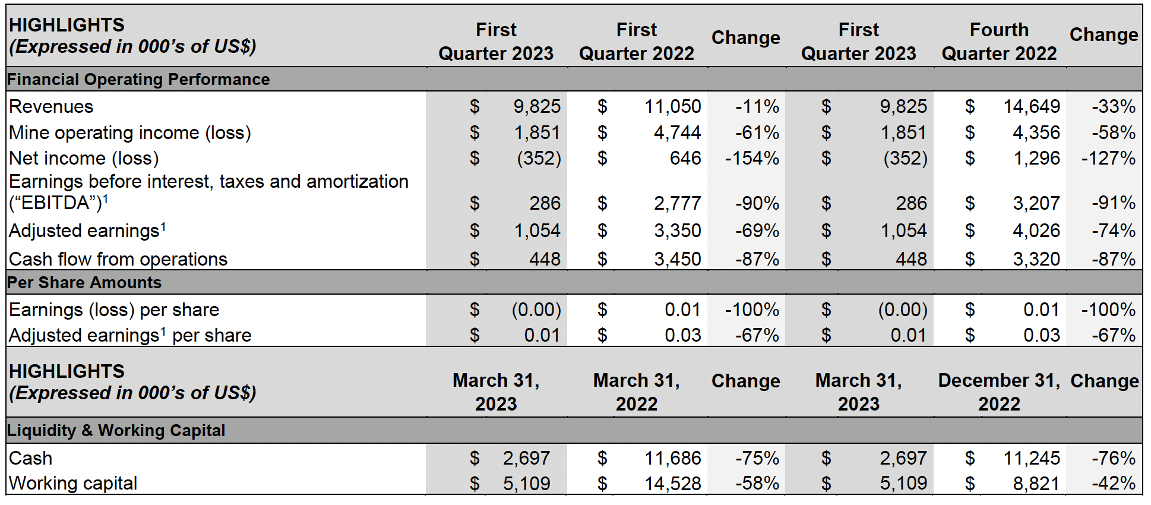
Task: Select the 4,026 adjusted earnings value
Action: coord(1036,231)
